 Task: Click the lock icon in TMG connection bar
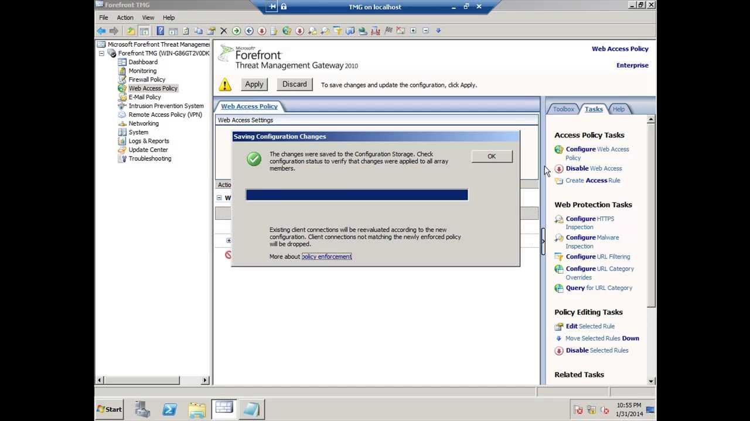point(284,6)
